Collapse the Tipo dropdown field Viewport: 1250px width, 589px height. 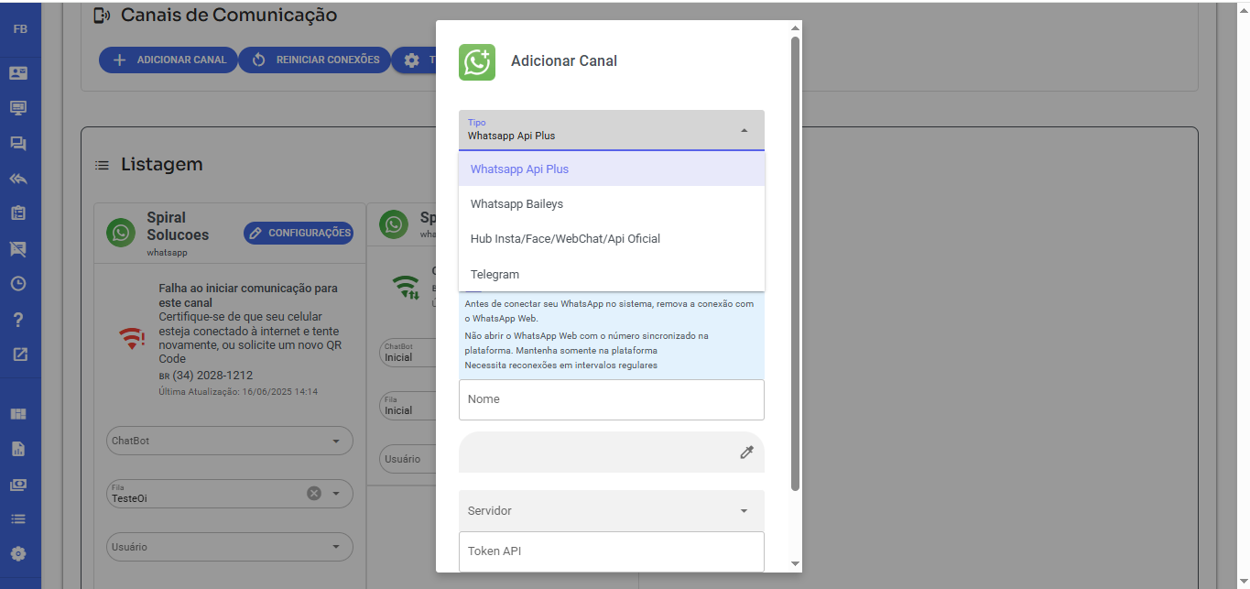[x=744, y=131]
